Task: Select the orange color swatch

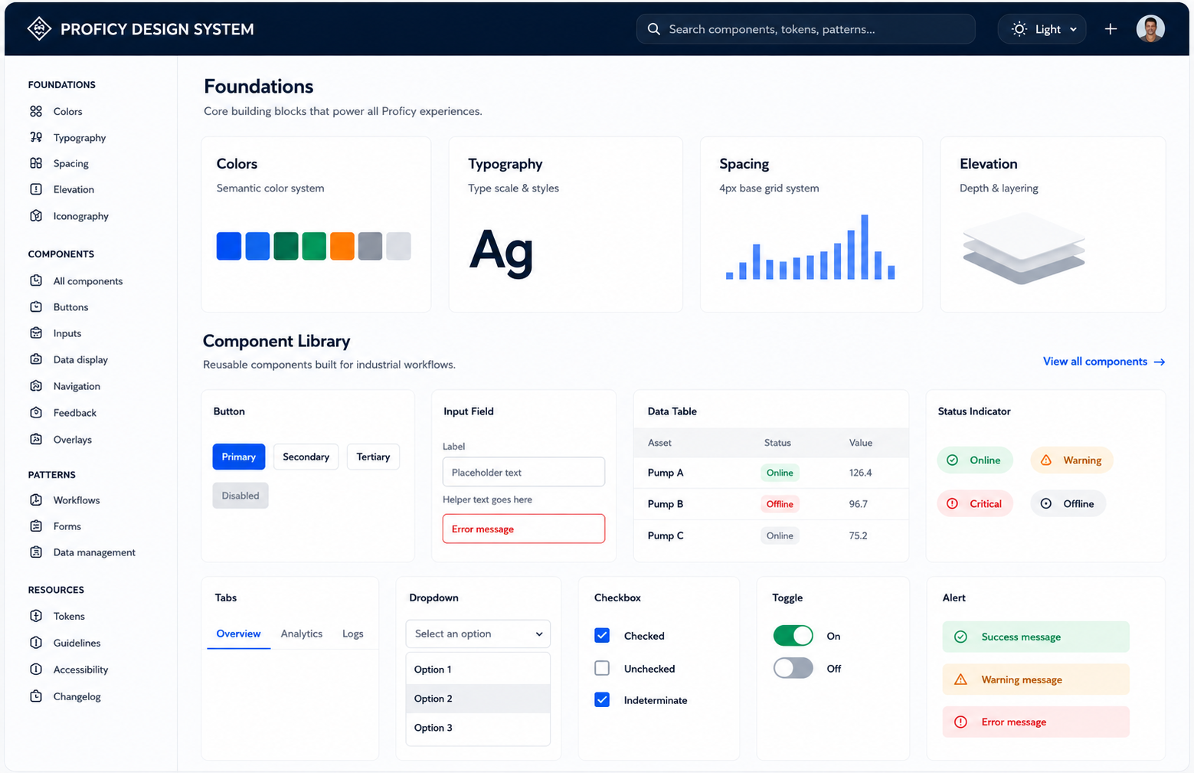Action: (342, 246)
